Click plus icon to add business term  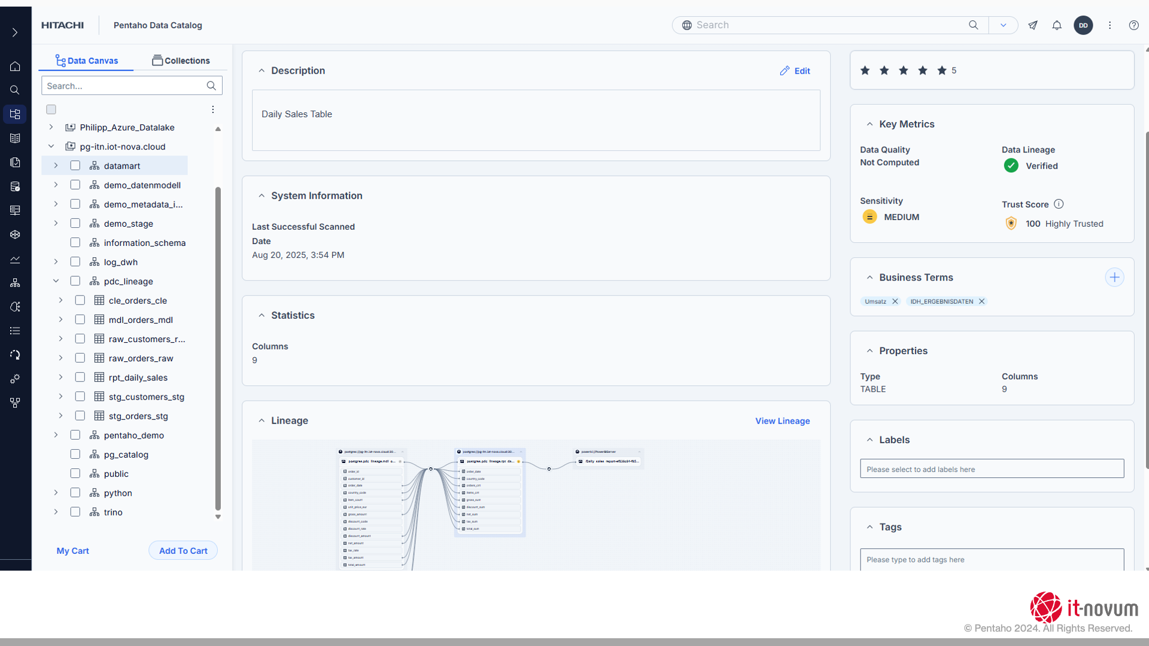(x=1114, y=278)
